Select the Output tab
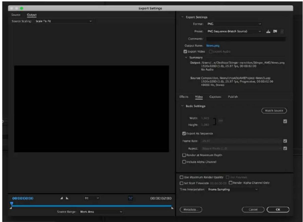Screen dimensions: 303x222 click(32, 15)
